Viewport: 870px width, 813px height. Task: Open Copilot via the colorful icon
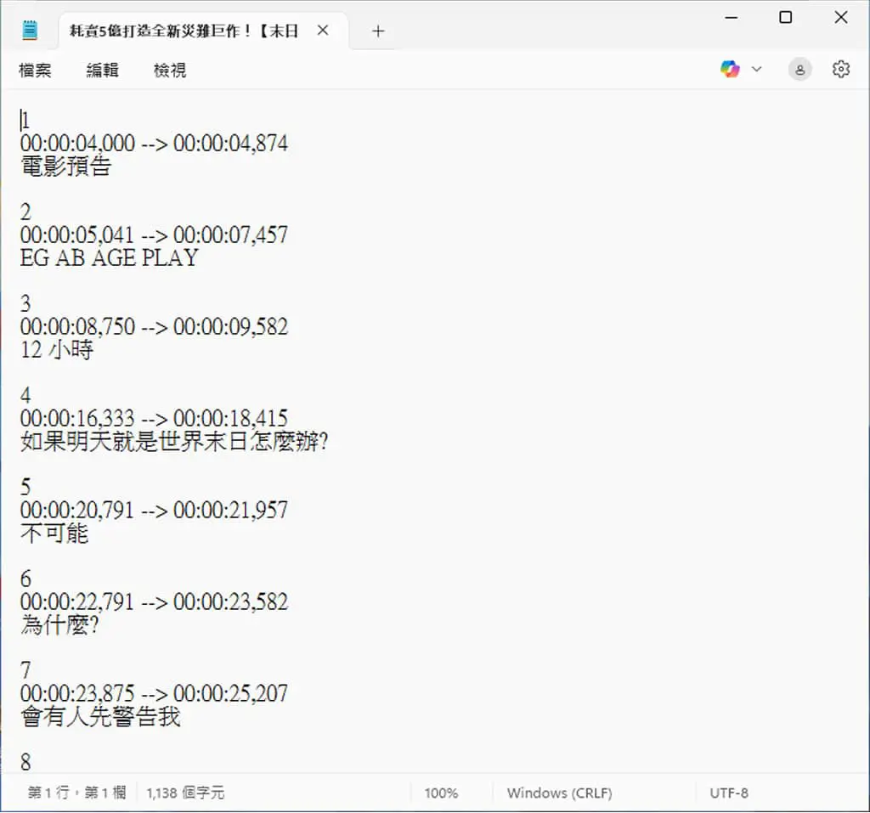pos(730,70)
